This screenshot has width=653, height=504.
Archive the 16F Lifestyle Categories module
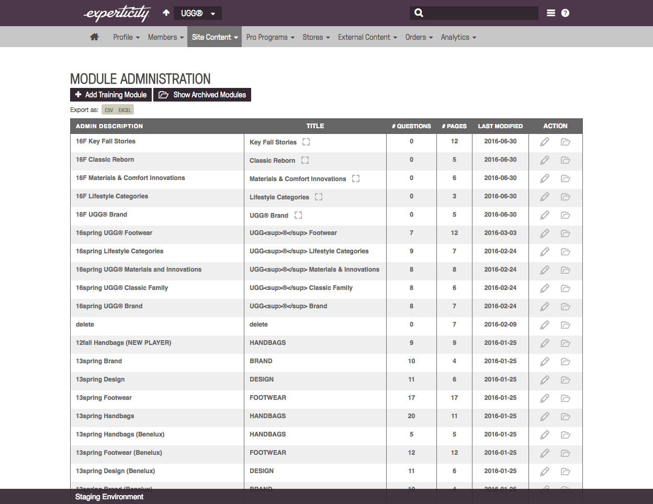[x=566, y=197]
